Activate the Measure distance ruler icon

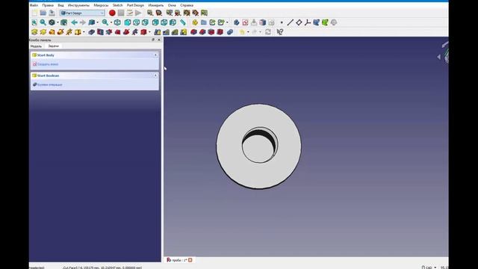[x=182, y=22]
